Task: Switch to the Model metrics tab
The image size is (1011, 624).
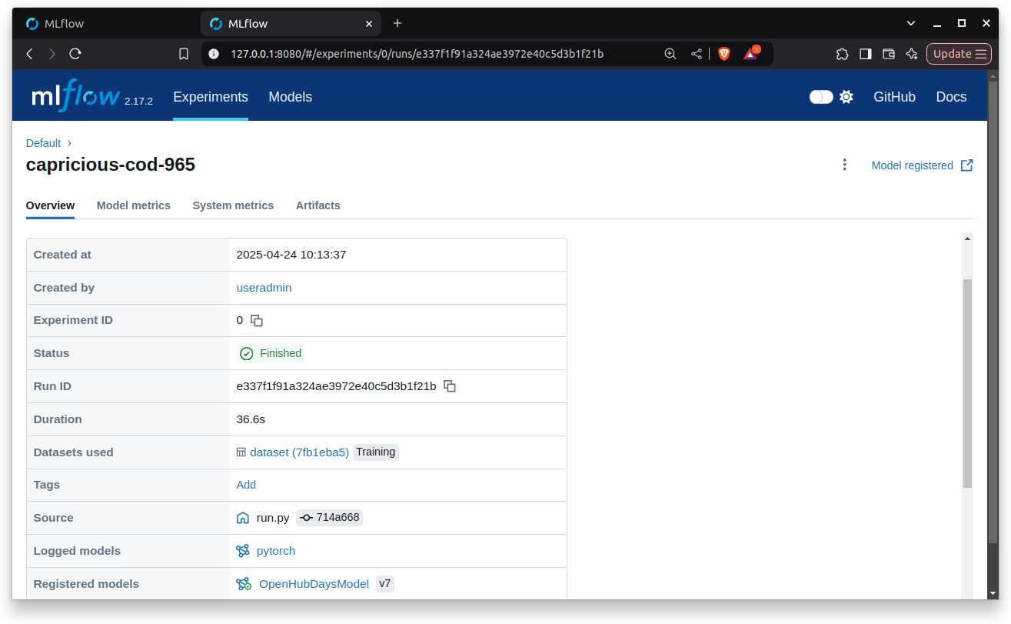Action: tap(134, 205)
